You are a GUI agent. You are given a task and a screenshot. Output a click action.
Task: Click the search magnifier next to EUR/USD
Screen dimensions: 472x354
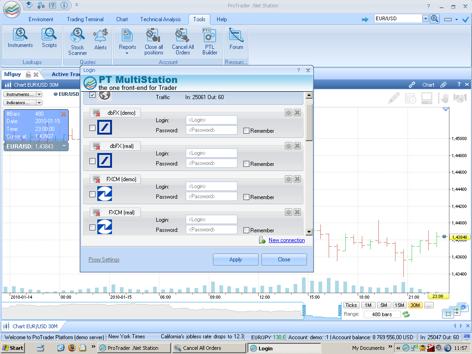[434, 18]
